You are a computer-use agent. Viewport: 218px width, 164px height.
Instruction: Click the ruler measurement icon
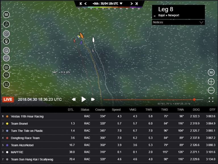tap(7, 75)
